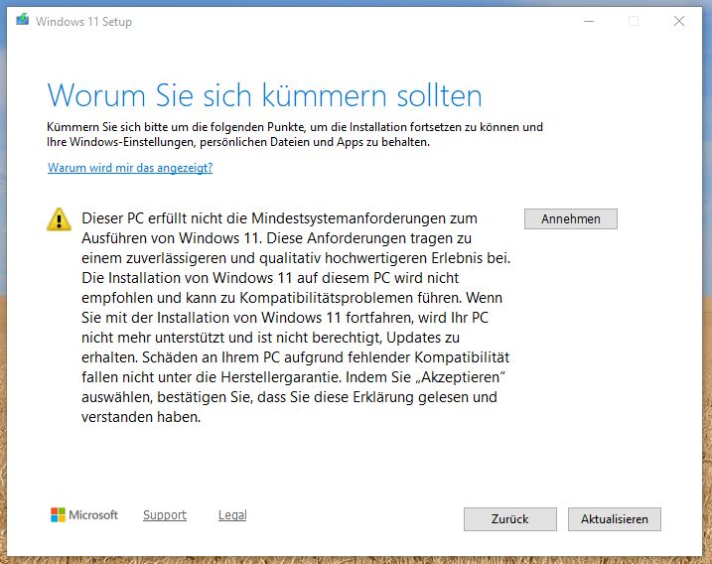Click the warning text 'Dieser PC erfüllt nicht…'
This screenshot has width=712, height=564.
pyautogui.click(x=296, y=318)
